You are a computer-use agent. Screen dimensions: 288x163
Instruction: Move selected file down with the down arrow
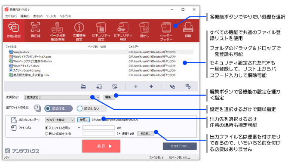point(151,86)
